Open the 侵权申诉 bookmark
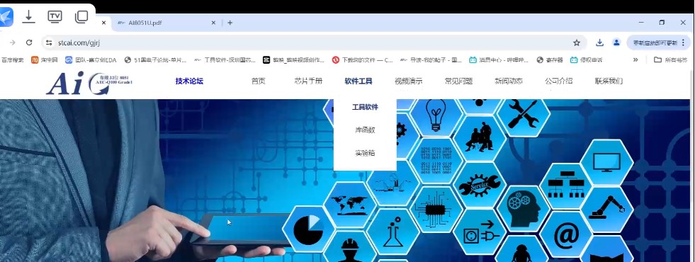Screen dimensions: 695x262 587,60
